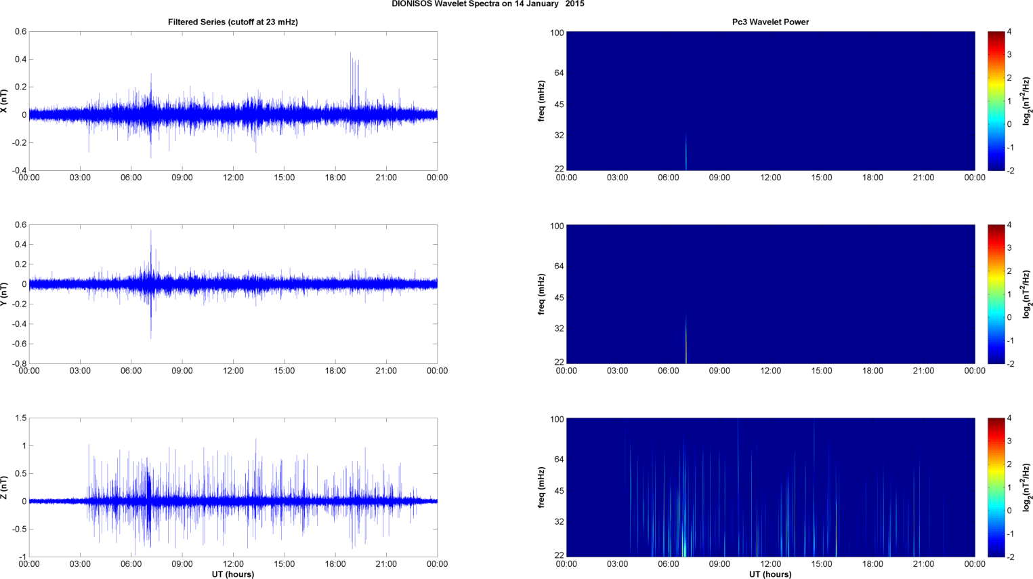
Task: Click the 'Y (nT)' axis label
Action: (x=4, y=294)
